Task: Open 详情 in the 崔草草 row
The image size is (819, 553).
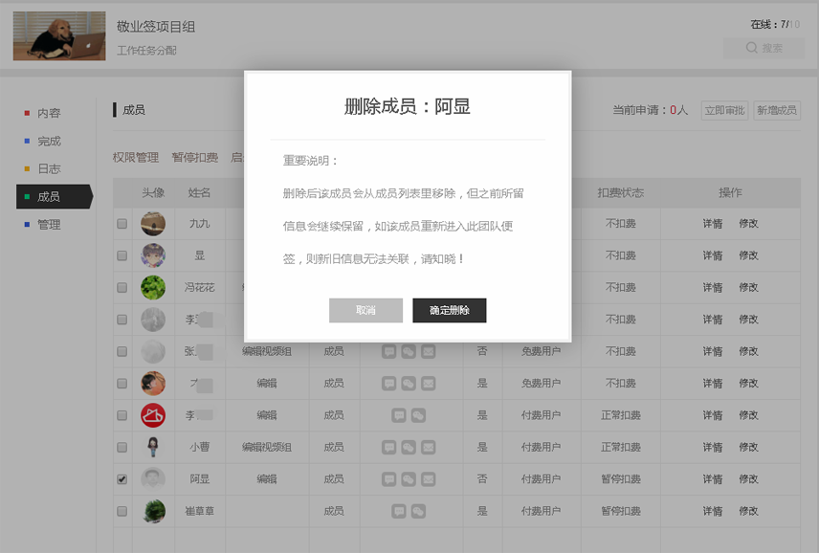Action: coord(713,511)
